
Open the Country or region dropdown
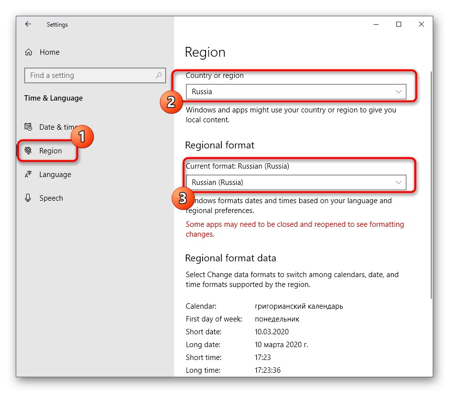pyautogui.click(x=296, y=92)
